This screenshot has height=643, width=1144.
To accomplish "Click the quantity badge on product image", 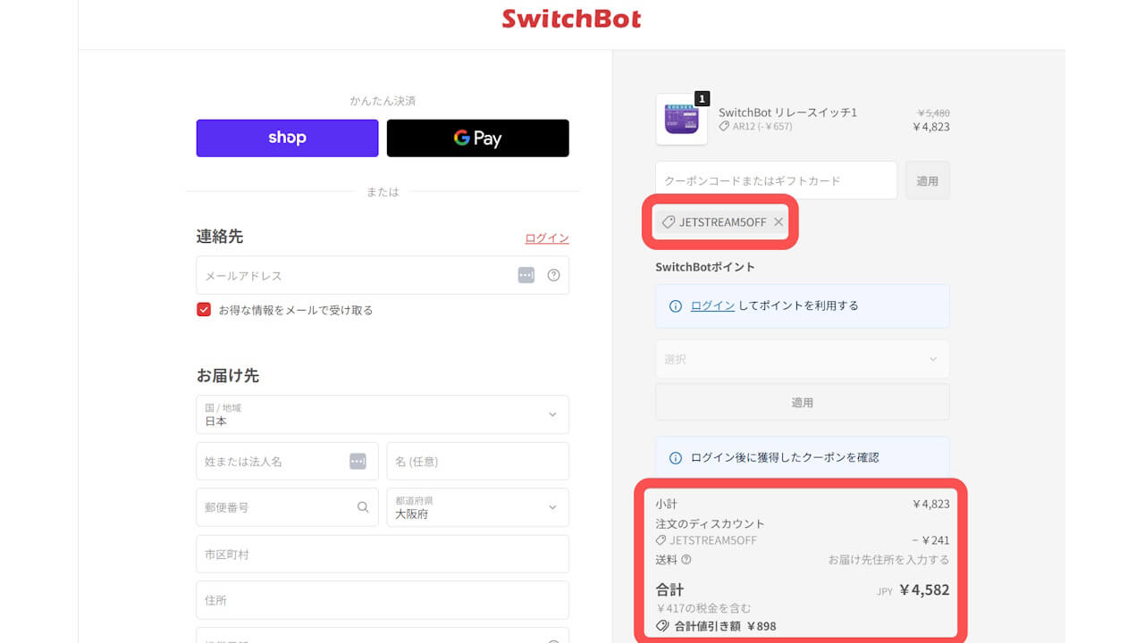I will point(702,98).
